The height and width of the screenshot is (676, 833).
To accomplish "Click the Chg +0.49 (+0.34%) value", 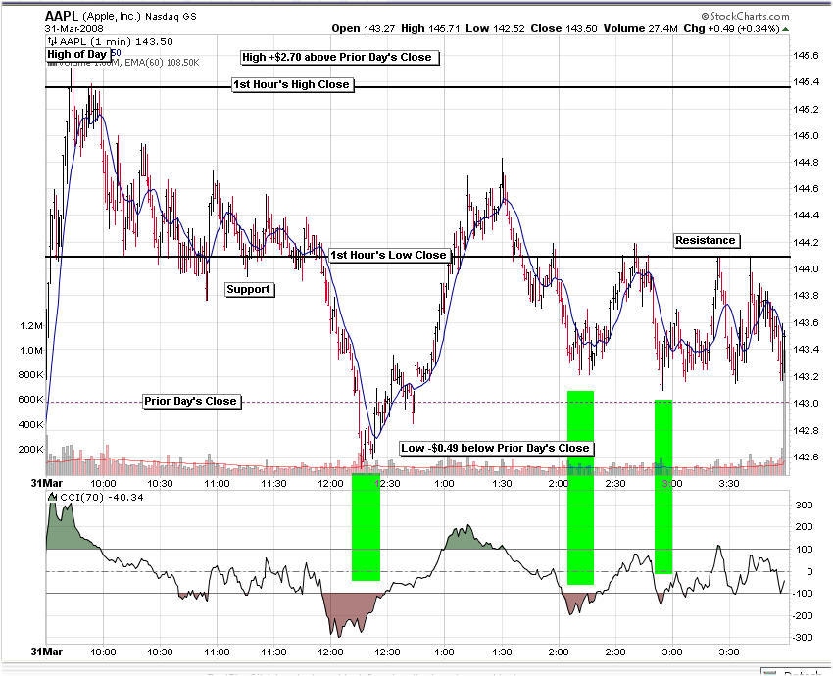I will tap(731, 28).
